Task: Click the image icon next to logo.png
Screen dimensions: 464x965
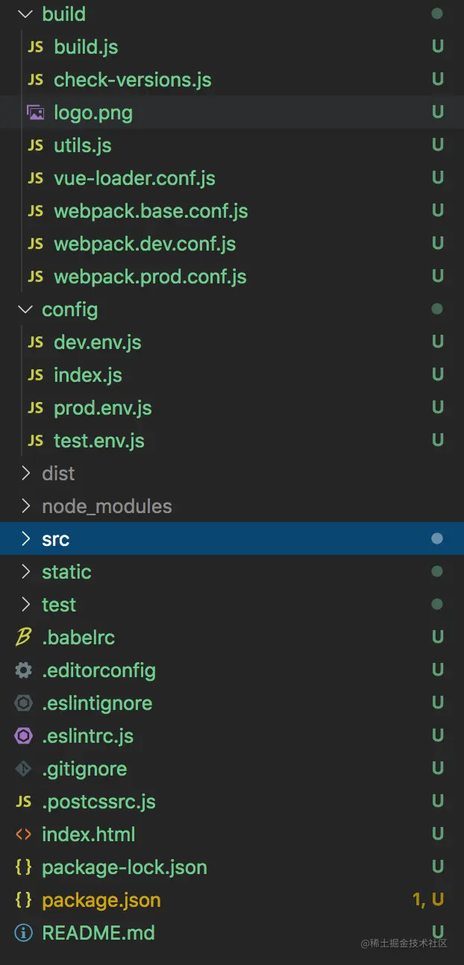Action: pos(35,113)
